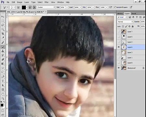Open the Flow value dropdown arrow
146x117 pixels.
point(107,7)
